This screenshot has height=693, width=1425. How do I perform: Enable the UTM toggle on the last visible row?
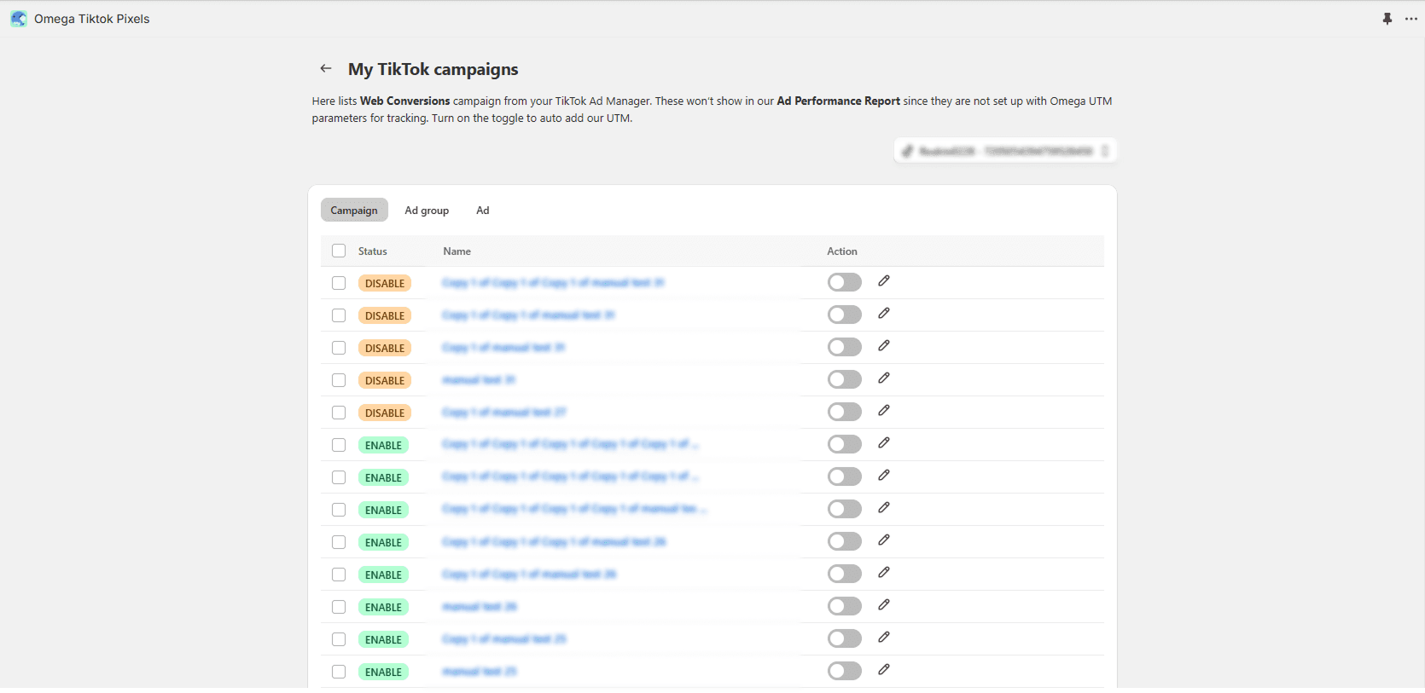coord(844,671)
